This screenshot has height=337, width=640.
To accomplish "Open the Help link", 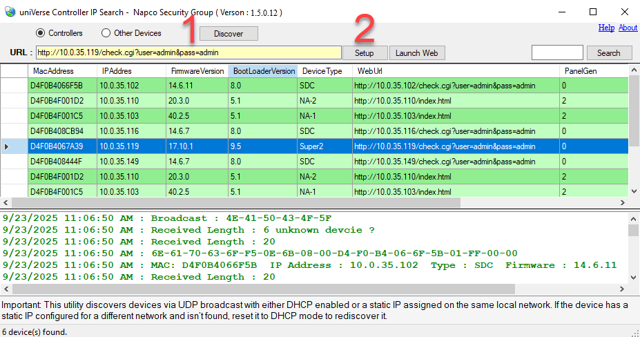I will click(606, 28).
